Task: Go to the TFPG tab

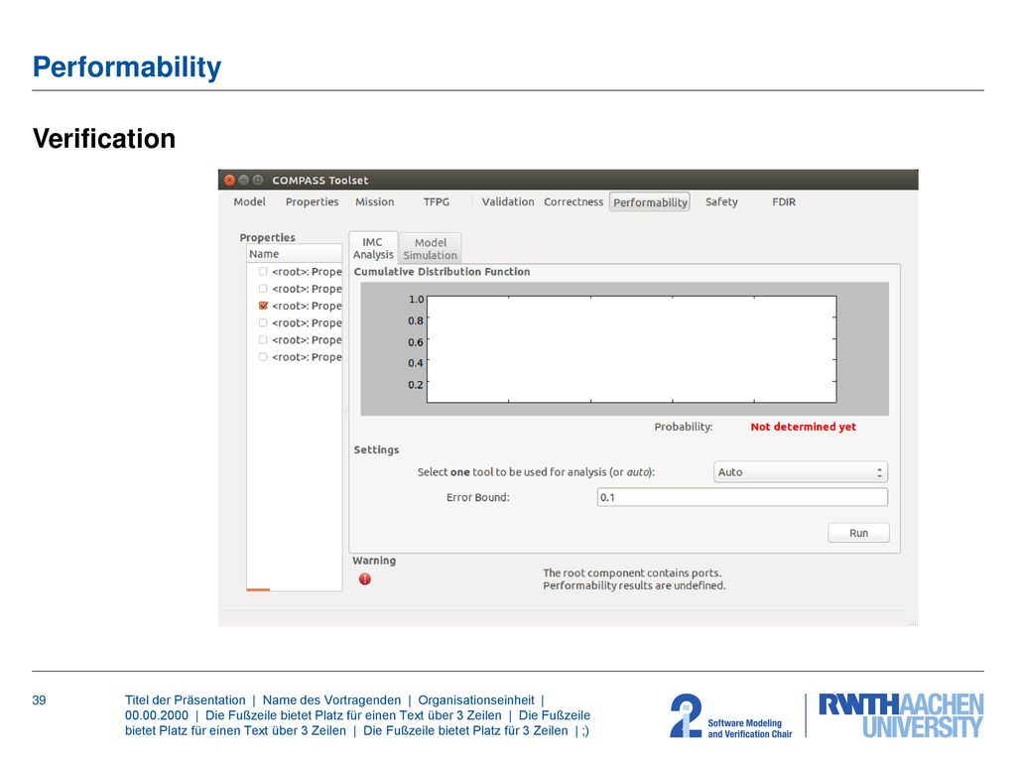Action: [437, 202]
